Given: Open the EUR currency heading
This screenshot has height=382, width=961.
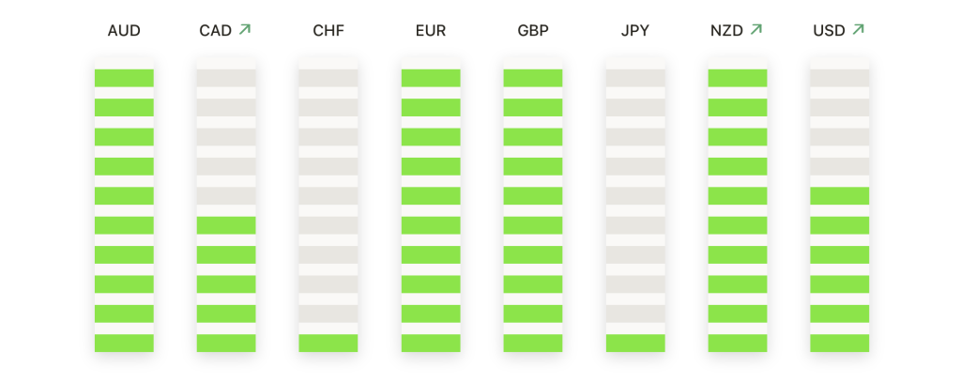Looking at the screenshot, I should [x=431, y=31].
